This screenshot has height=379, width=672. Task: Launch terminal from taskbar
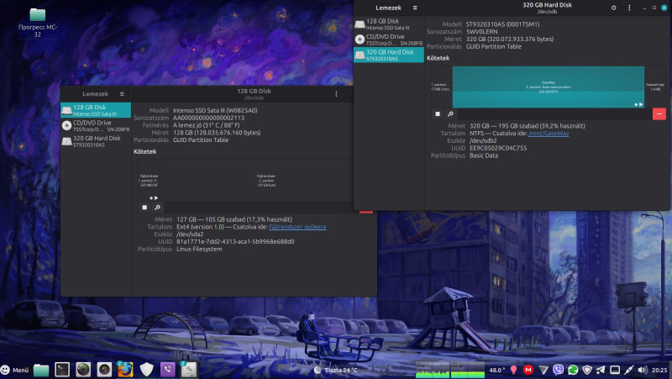tap(62, 370)
